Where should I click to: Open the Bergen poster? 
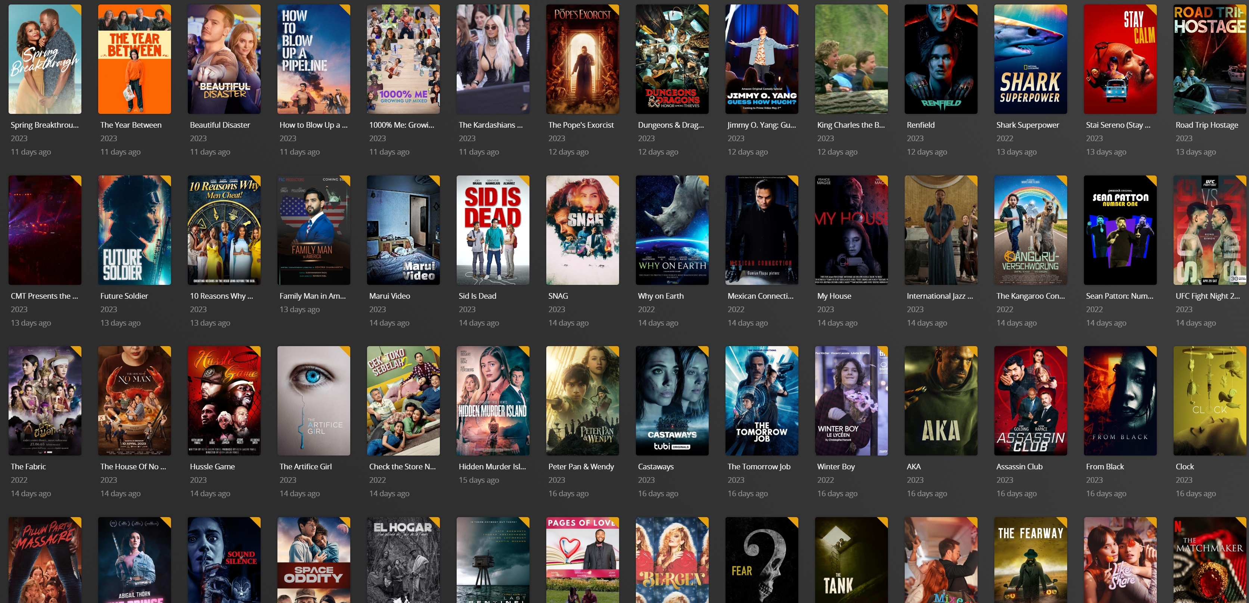coord(672,560)
